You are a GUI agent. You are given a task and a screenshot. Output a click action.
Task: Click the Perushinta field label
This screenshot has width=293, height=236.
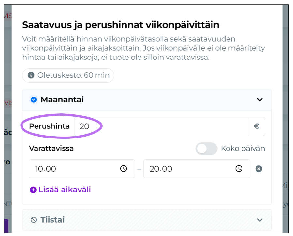[49, 126]
